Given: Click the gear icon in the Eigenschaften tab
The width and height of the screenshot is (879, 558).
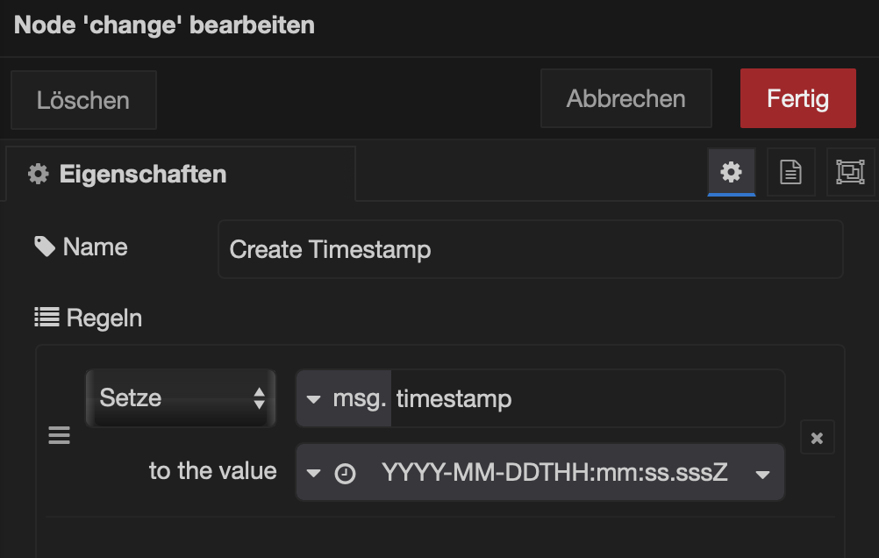Looking at the screenshot, I should (x=38, y=174).
